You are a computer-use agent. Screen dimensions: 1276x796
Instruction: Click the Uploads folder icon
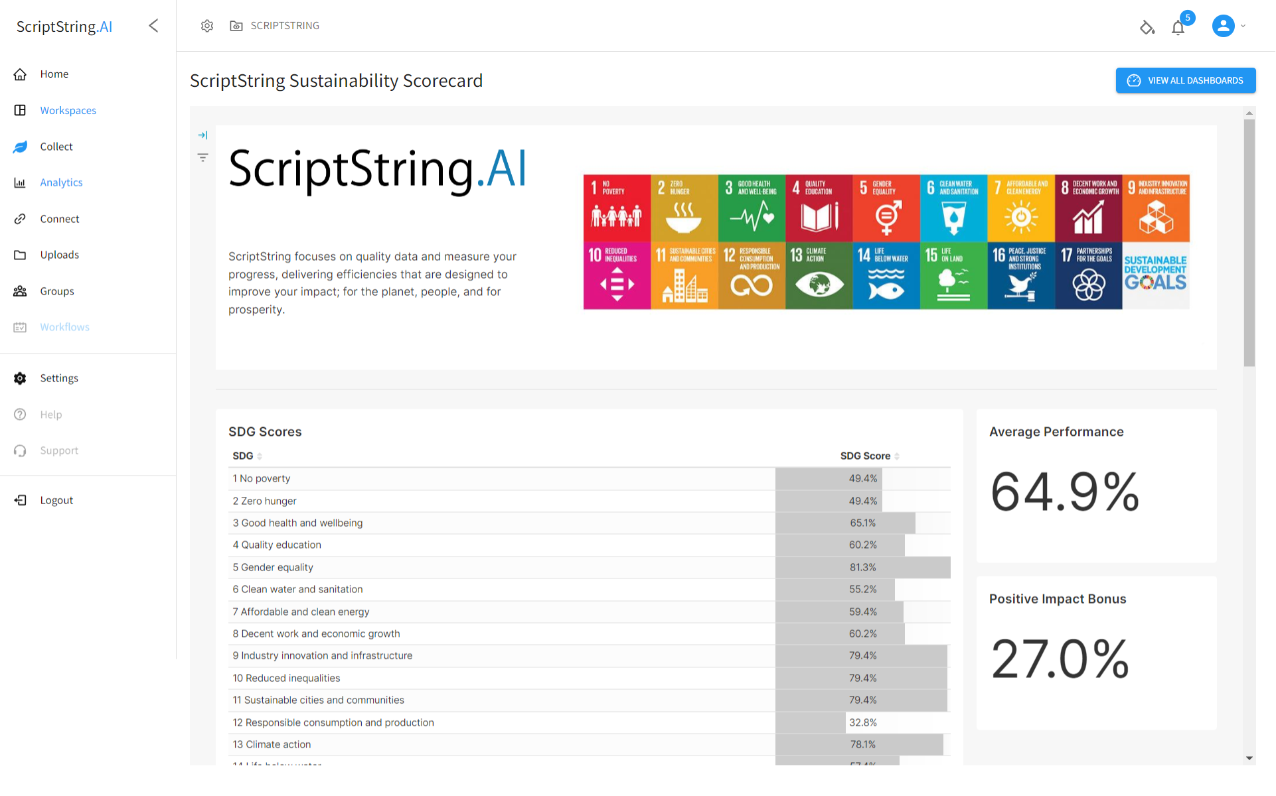20,255
